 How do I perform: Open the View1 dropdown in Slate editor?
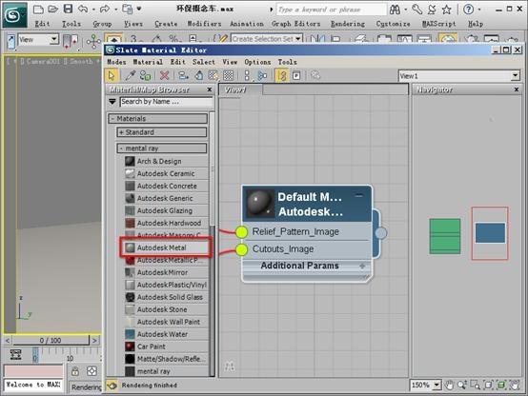tap(516, 76)
